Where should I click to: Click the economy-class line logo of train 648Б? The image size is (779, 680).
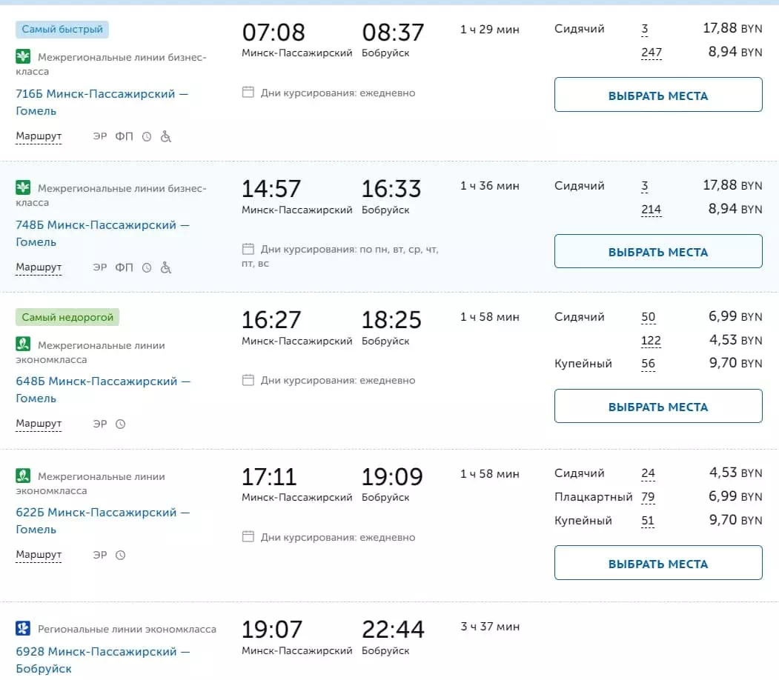[x=23, y=344]
